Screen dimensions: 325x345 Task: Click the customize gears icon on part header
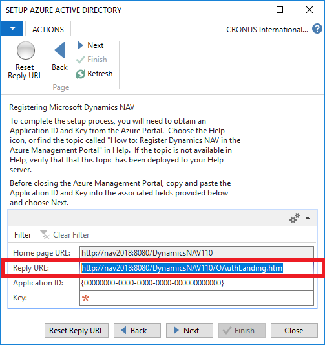click(294, 218)
